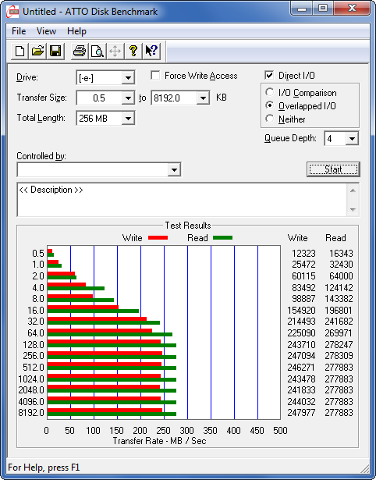376x480 pixels.
Task: Click the green Read legend swatch
Action: [222, 238]
